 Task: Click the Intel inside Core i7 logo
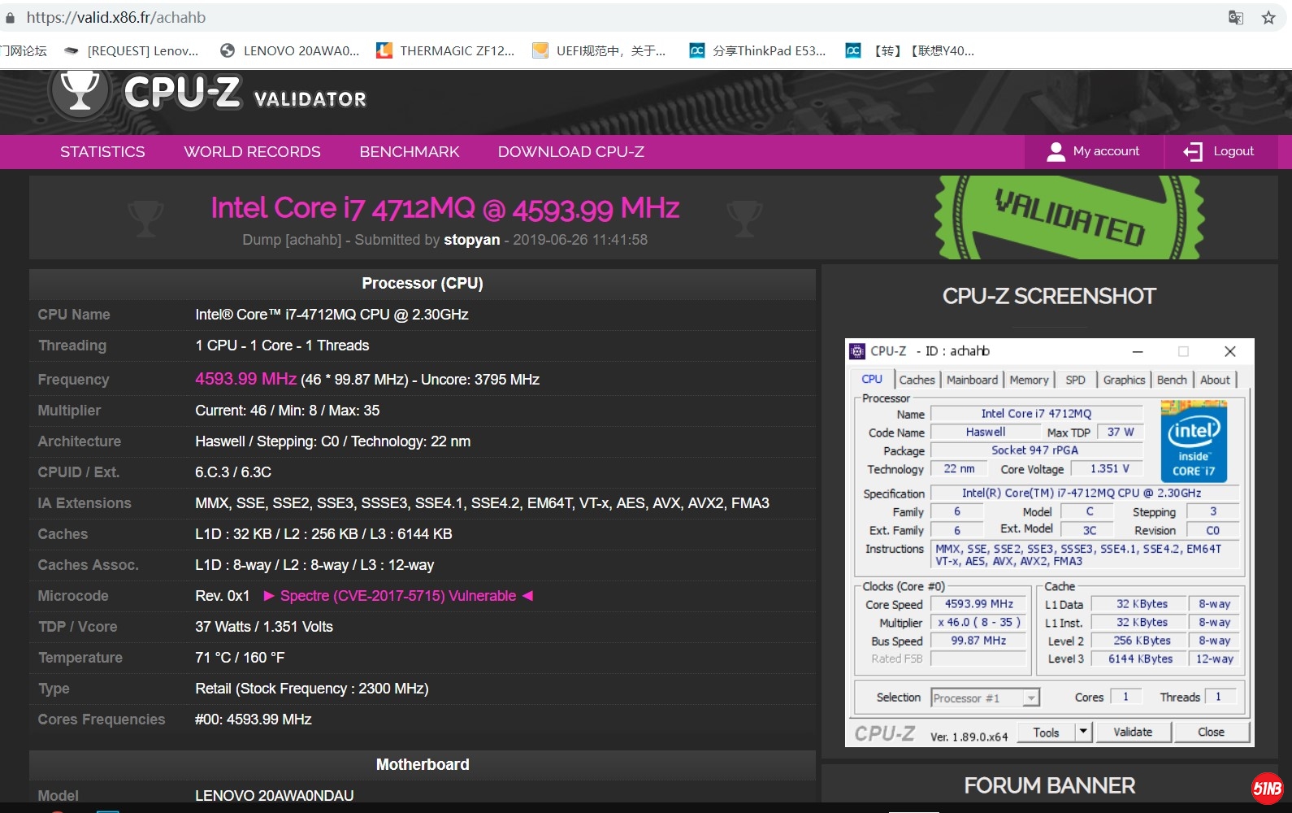coord(1194,441)
